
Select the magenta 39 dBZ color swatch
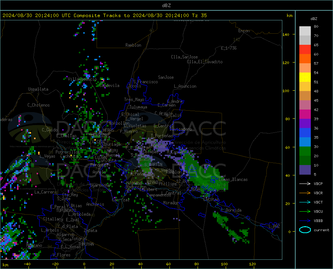click(x=305, y=114)
